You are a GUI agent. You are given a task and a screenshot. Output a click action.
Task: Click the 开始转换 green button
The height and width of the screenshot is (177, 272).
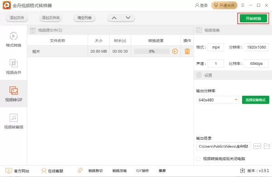click(253, 19)
